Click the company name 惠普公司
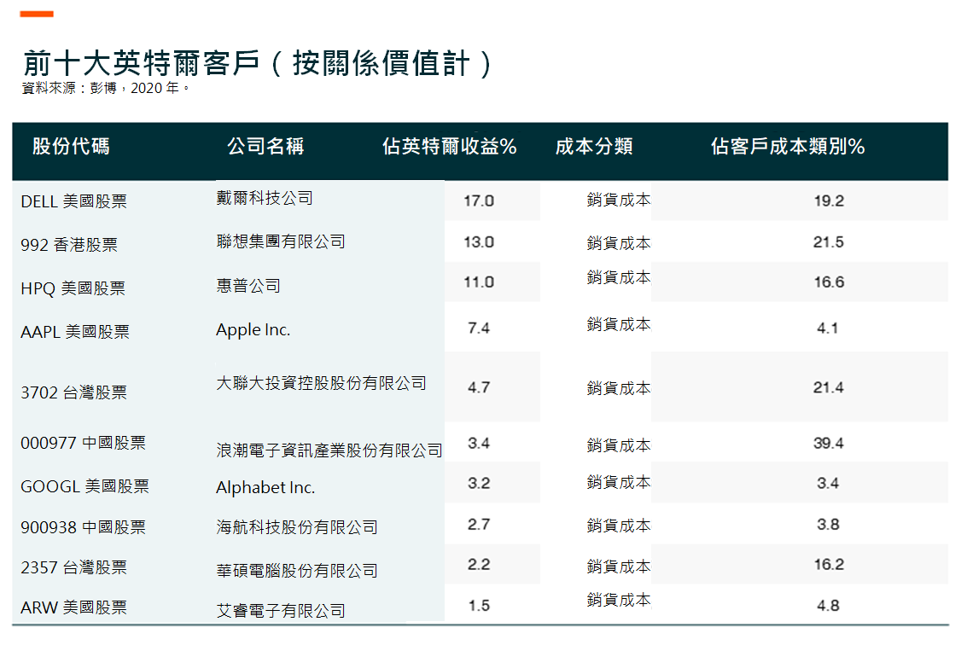Viewport: 961px width, 645px height. (x=248, y=286)
